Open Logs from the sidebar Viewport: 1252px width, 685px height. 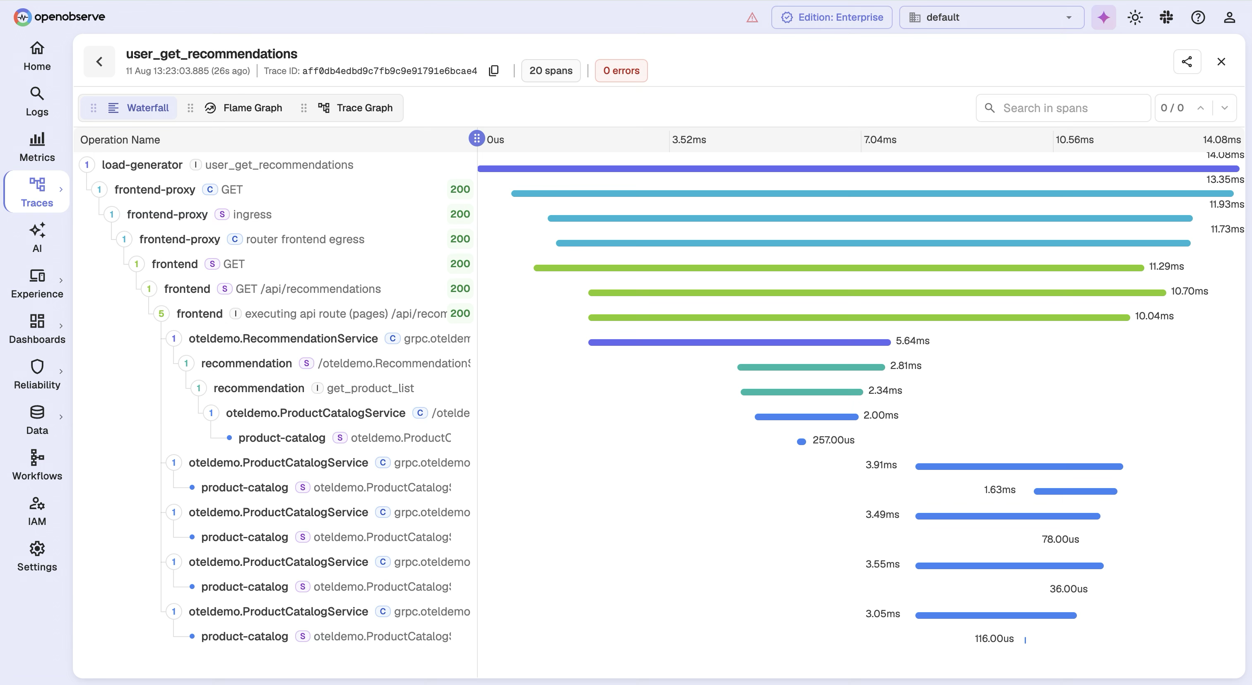coord(37,102)
